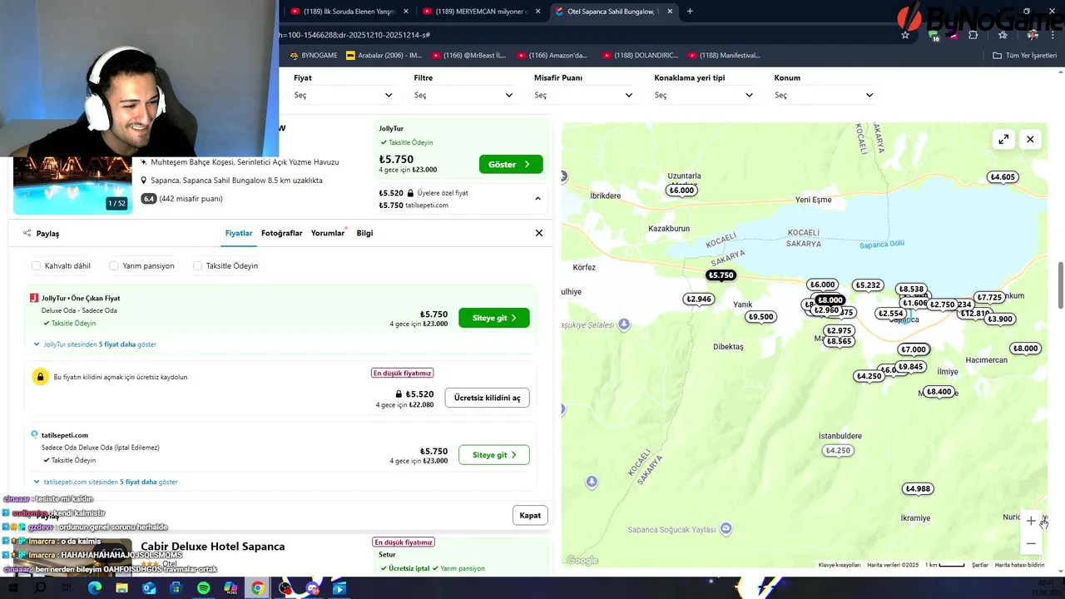
Task: Close the MERYEMCAN milyoner tab
Action: 538,12
